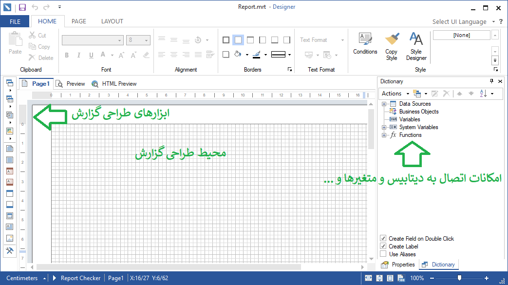508x285 pixels.
Task: Click the horizontal scrollbar of design area
Action: [169, 267]
